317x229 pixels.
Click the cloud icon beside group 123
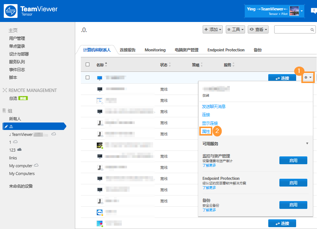click(x=19, y=150)
